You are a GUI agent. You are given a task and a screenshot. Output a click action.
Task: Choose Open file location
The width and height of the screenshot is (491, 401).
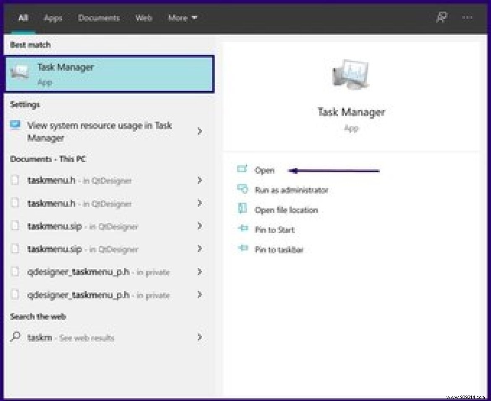point(286,210)
